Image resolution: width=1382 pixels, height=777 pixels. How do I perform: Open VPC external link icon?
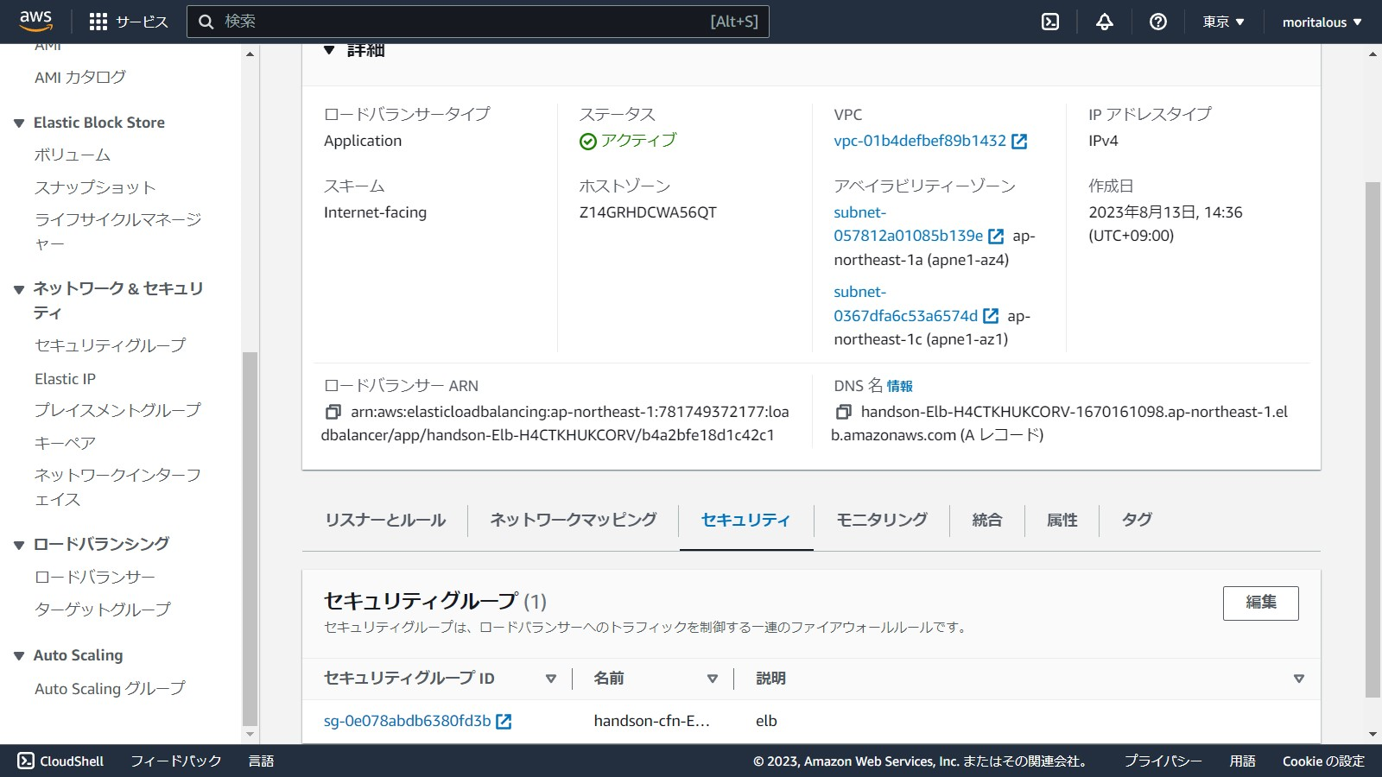[1019, 142]
